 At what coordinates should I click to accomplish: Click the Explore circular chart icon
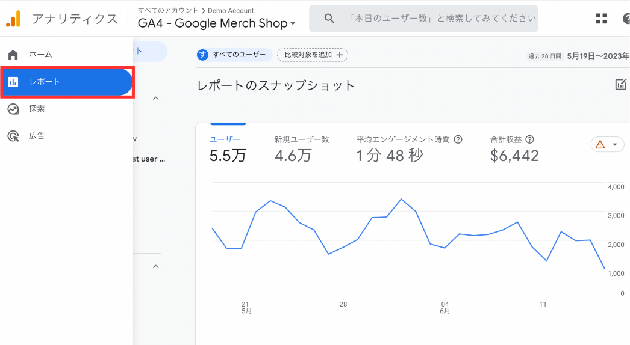click(13, 109)
